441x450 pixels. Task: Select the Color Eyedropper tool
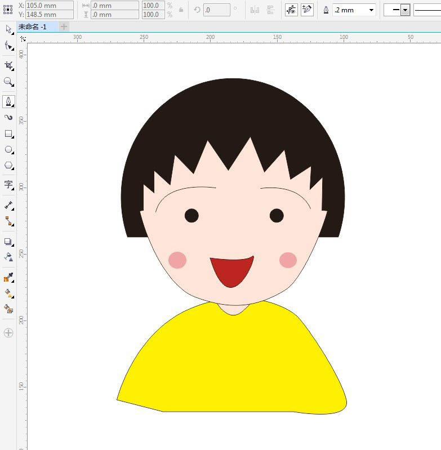[x=8, y=278]
